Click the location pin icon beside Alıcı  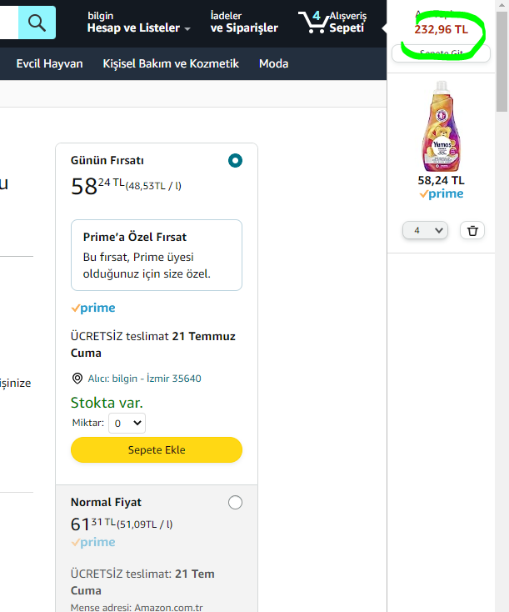tap(77, 379)
